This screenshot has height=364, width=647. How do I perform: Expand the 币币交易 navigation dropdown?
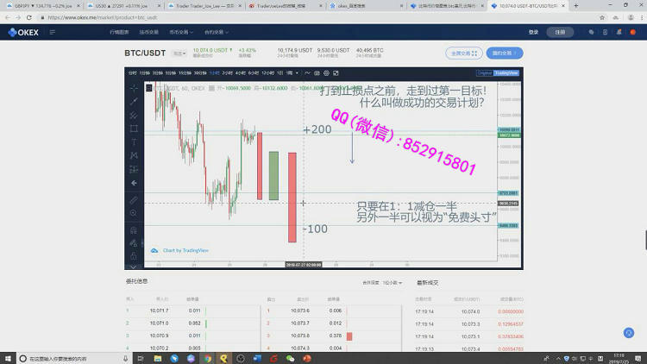click(182, 32)
